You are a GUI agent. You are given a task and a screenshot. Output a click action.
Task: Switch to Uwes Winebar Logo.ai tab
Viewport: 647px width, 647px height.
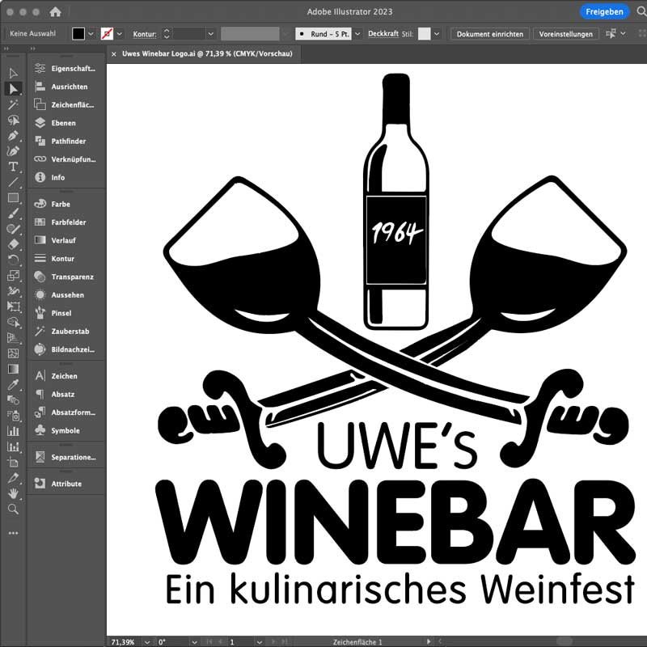click(206, 54)
